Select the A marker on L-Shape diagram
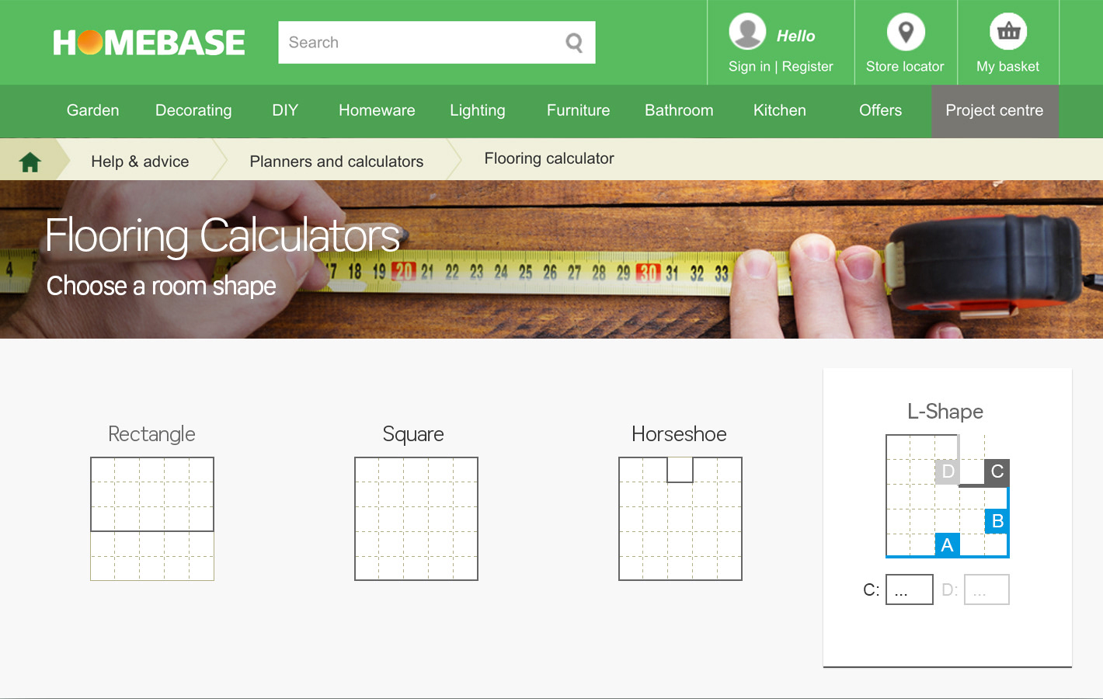Viewport: 1103px width, 699px height. tap(947, 545)
